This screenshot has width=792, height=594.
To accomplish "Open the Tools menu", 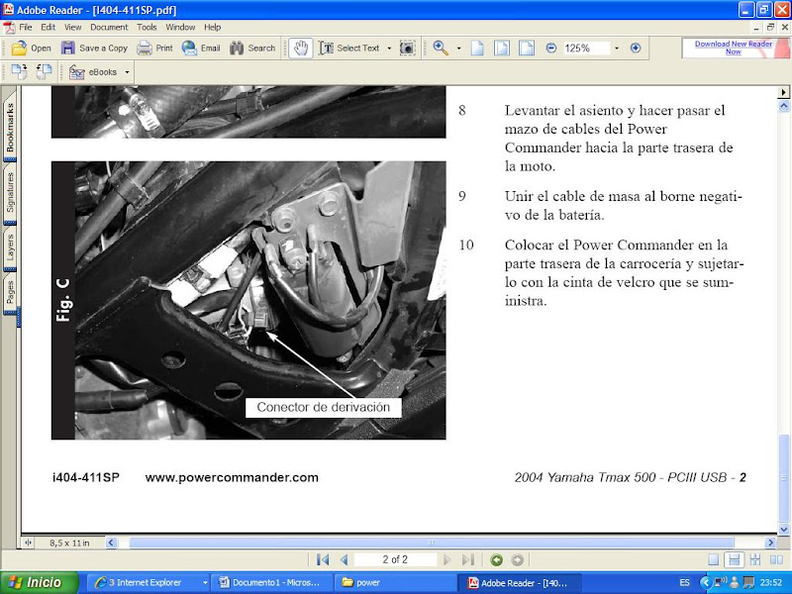I will (147, 28).
